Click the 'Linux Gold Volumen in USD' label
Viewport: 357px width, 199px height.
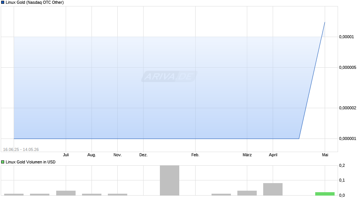pos(30,162)
